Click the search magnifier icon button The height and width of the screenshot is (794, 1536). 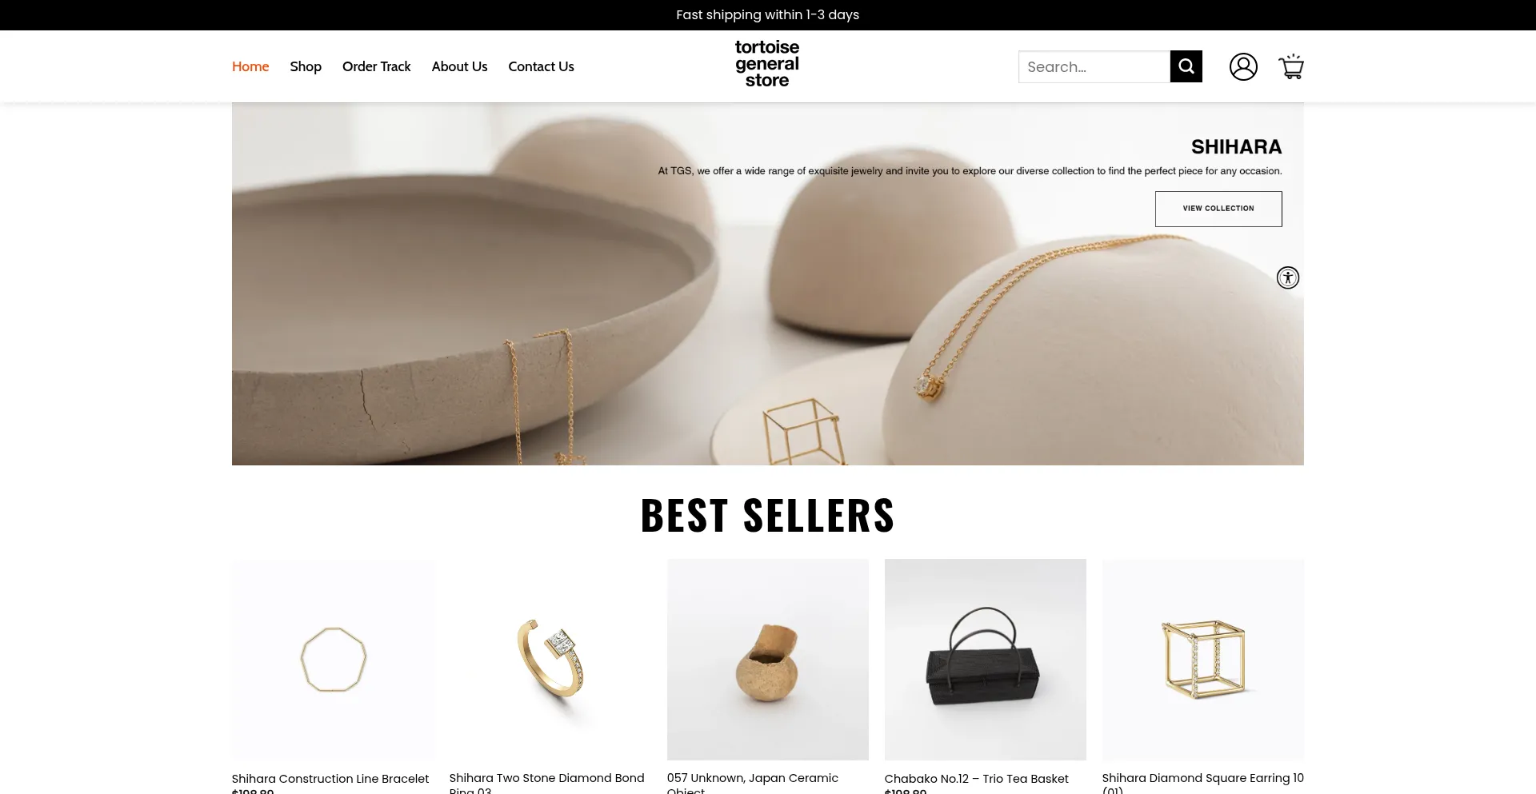coord(1186,66)
